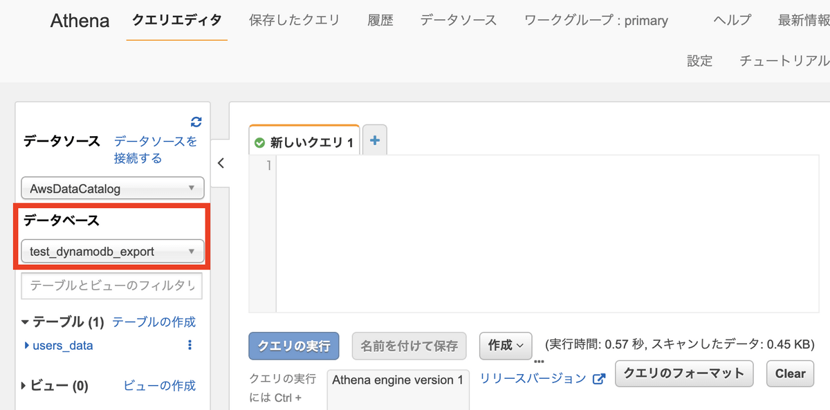Viewport: 830px width, 410px height.
Task: Open the リリースバージョン link
Action: coord(533,379)
